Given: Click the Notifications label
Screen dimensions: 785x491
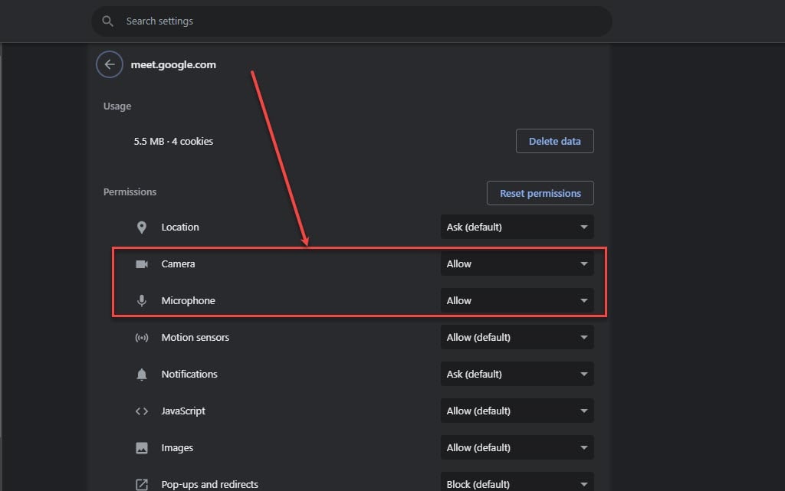Looking at the screenshot, I should click(189, 374).
